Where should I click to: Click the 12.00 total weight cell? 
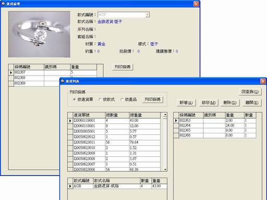coord(144,126)
